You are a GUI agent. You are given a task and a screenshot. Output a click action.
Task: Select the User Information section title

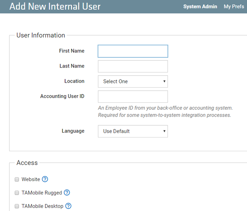click(41, 35)
